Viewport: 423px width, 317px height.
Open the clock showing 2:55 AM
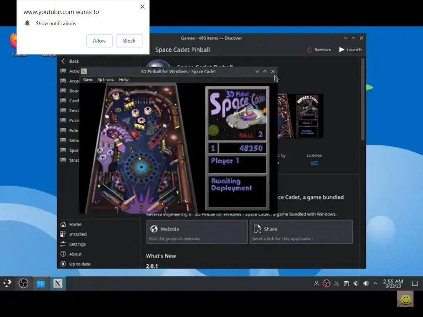coord(393,283)
